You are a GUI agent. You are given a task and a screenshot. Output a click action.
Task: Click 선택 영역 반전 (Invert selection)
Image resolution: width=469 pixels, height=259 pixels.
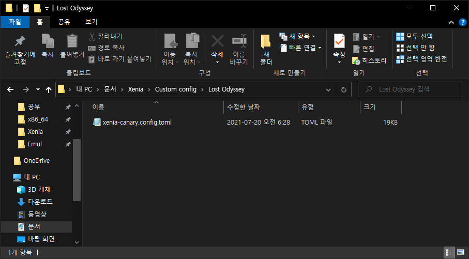pos(421,59)
